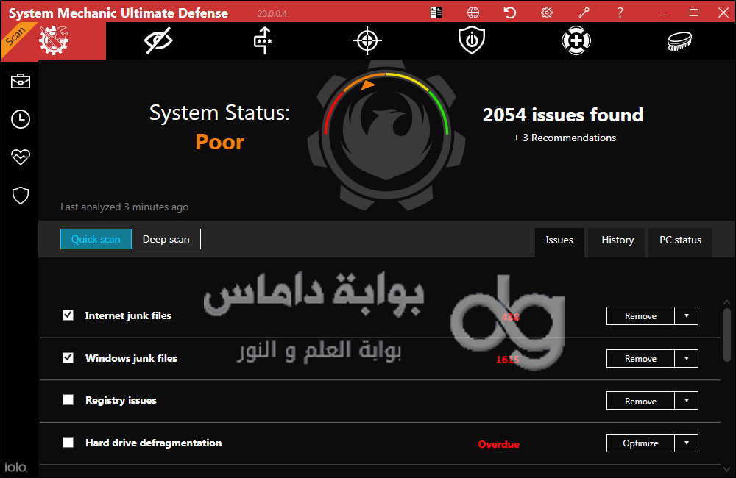Click the '+ 3 Recommendations' text
Viewport: 736px width, 478px height.
(x=565, y=138)
